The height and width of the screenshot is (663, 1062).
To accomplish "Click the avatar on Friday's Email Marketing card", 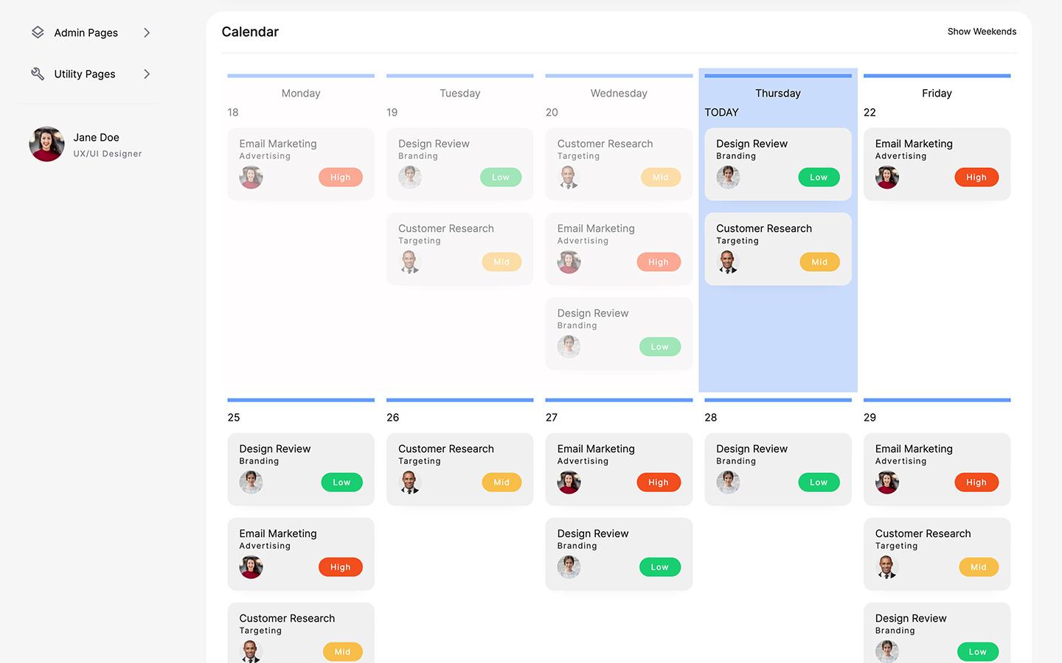I will (887, 177).
